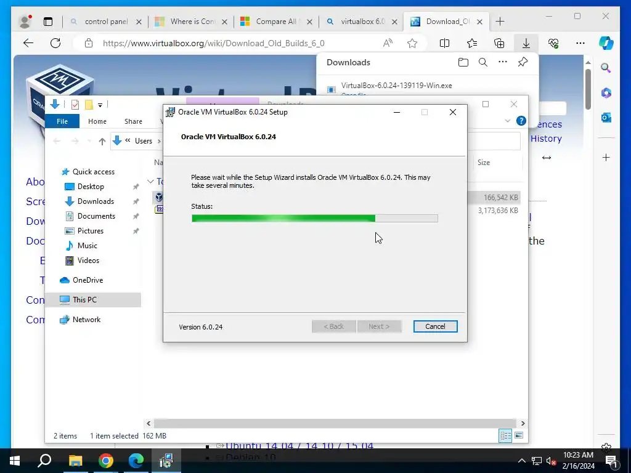Screen dimensions: 631x473
Task: Open more options in Downloads panel
Action: 503,62
